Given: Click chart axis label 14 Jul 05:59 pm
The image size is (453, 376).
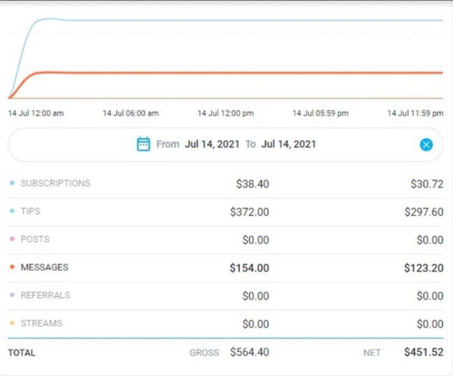Looking at the screenshot, I should (321, 113).
